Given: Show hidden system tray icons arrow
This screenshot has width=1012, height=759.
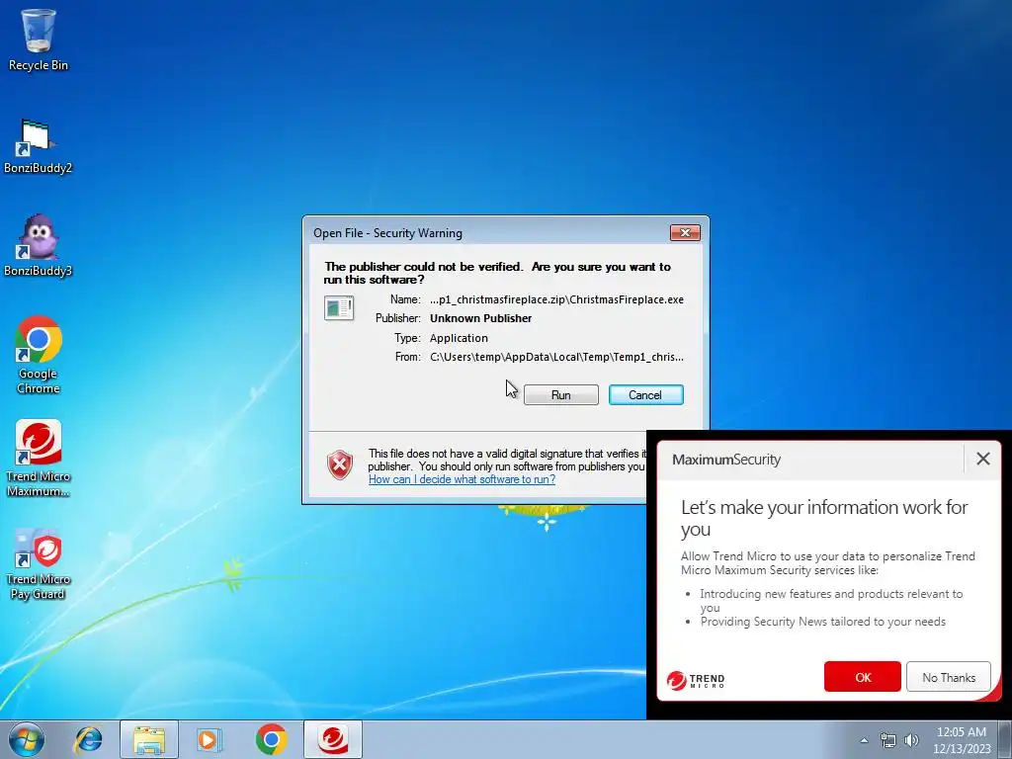Looking at the screenshot, I should (864, 740).
